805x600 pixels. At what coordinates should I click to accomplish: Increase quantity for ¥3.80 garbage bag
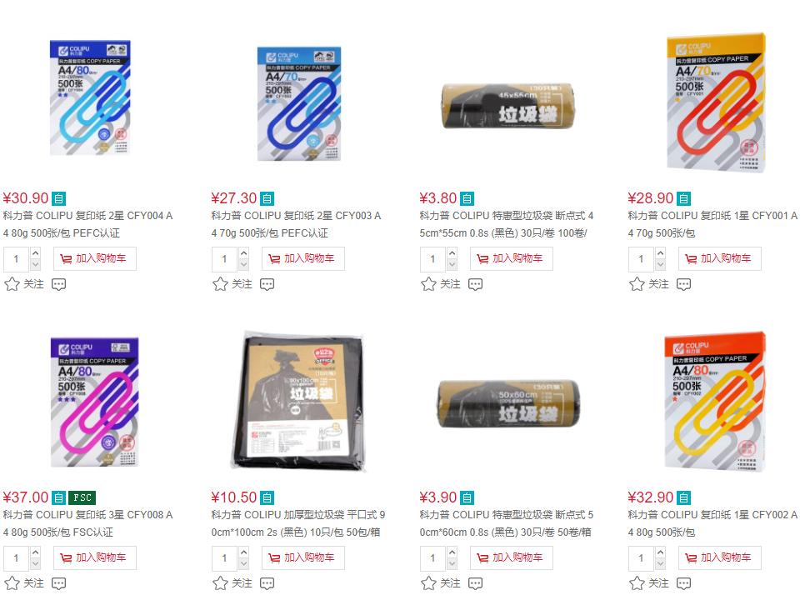452,253
